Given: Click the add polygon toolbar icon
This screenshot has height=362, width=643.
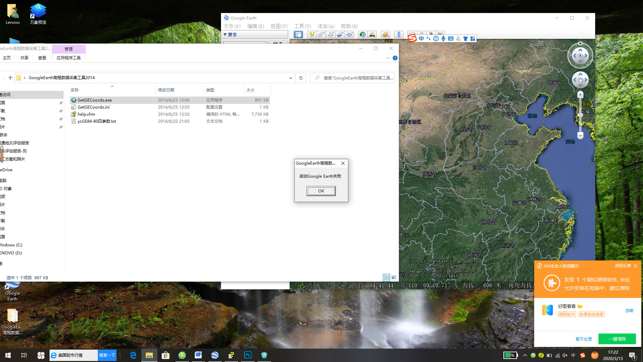Looking at the screenshot, I should [321, 35].
